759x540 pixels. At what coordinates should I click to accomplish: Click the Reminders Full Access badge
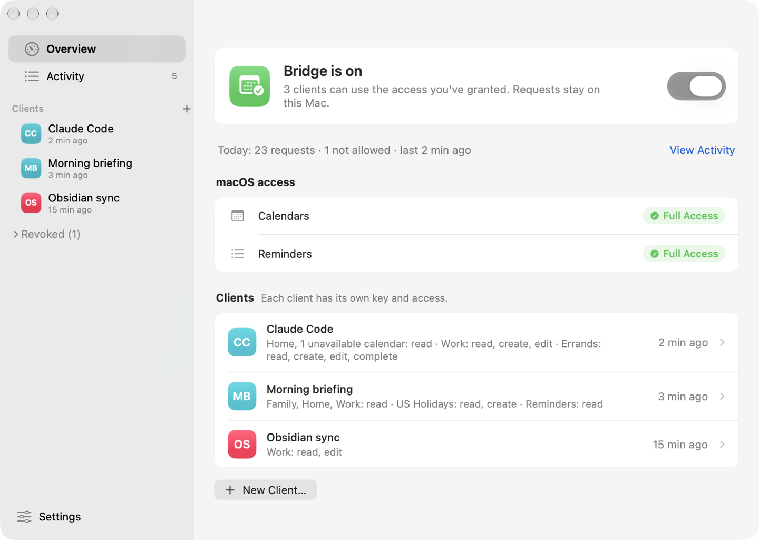click(684, 254)
